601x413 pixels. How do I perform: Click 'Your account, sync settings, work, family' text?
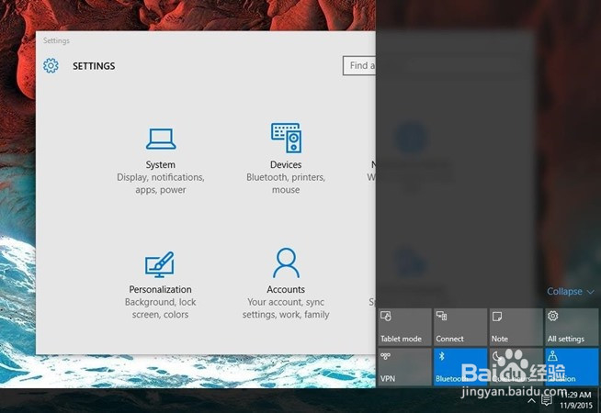click(x=286, y=308)
